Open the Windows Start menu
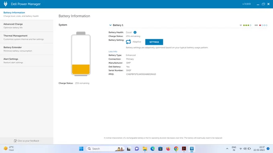The height and width of the screenshot is (153, 273). tap(81, 149)
